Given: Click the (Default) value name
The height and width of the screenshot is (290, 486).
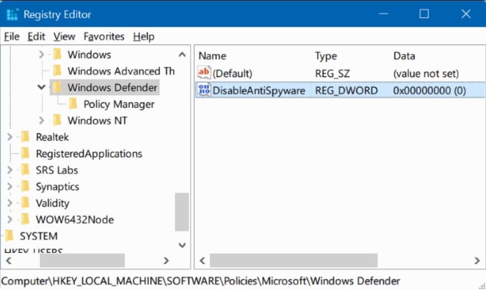Looking at the screenshot, I should [232, 73].
